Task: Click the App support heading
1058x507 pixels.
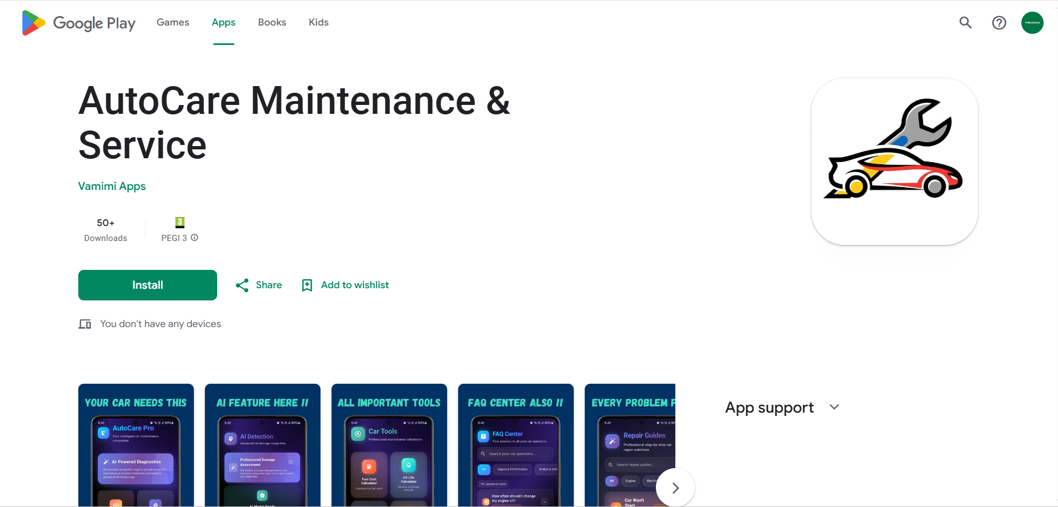Action: 769,408
